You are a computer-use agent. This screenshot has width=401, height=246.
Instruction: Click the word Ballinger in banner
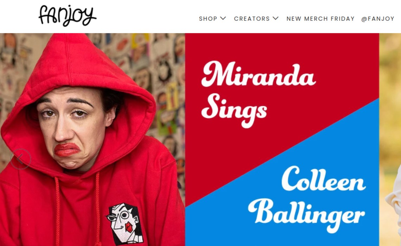click(306, 214)
